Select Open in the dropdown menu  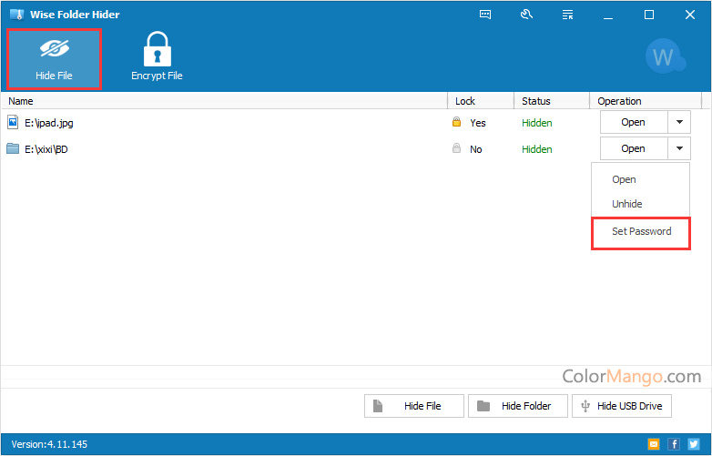624,179
